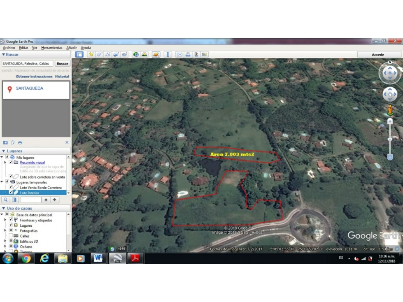403x302 pixels.
Task: Disable Fronteras y etiquetas layer
Action: point(11,220)
